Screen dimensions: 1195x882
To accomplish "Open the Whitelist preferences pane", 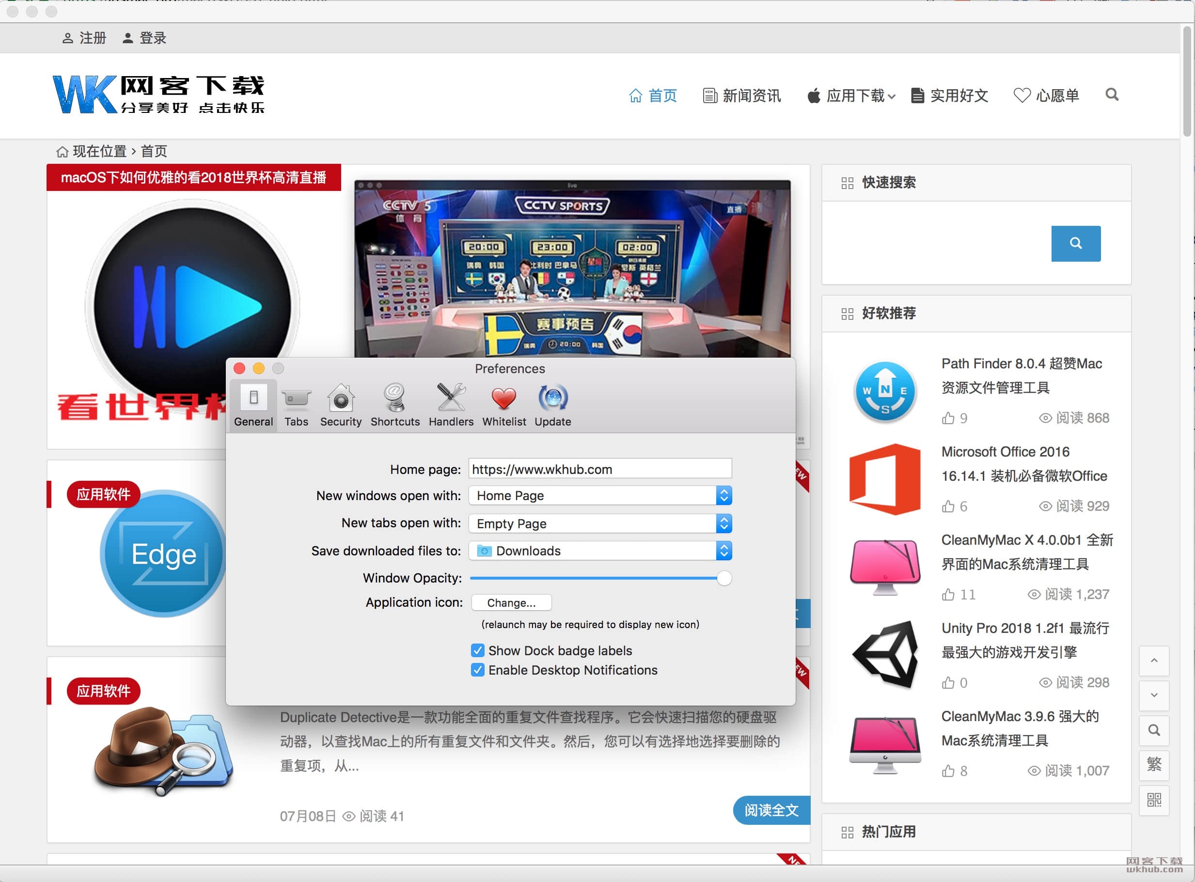I will pyautogui.click(x=504, y=405).
